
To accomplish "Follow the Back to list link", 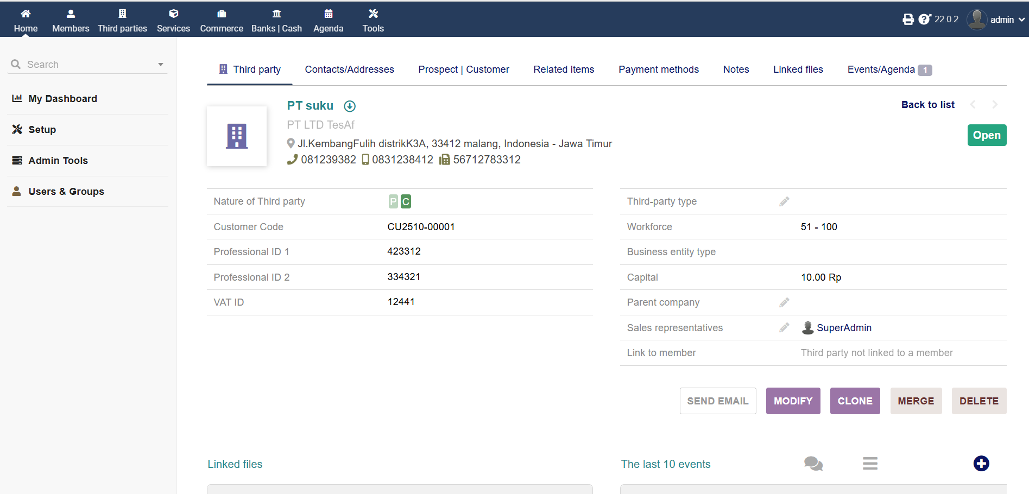I will pos(927,105).
